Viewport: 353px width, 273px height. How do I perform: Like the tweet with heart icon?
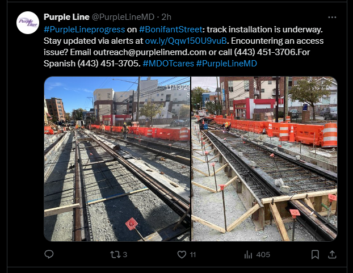(x=182, y=254)
